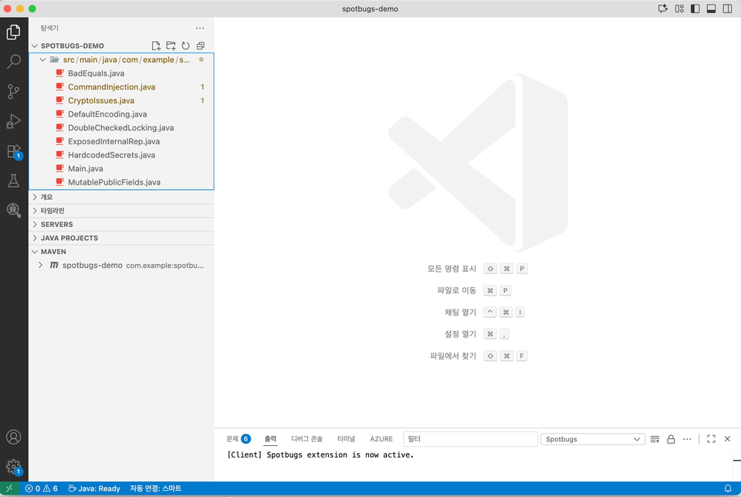The height and width of the screenshot is (497, 741).
Task: Expand the spotbugs-demo Maven project
Action: point(121,265)
